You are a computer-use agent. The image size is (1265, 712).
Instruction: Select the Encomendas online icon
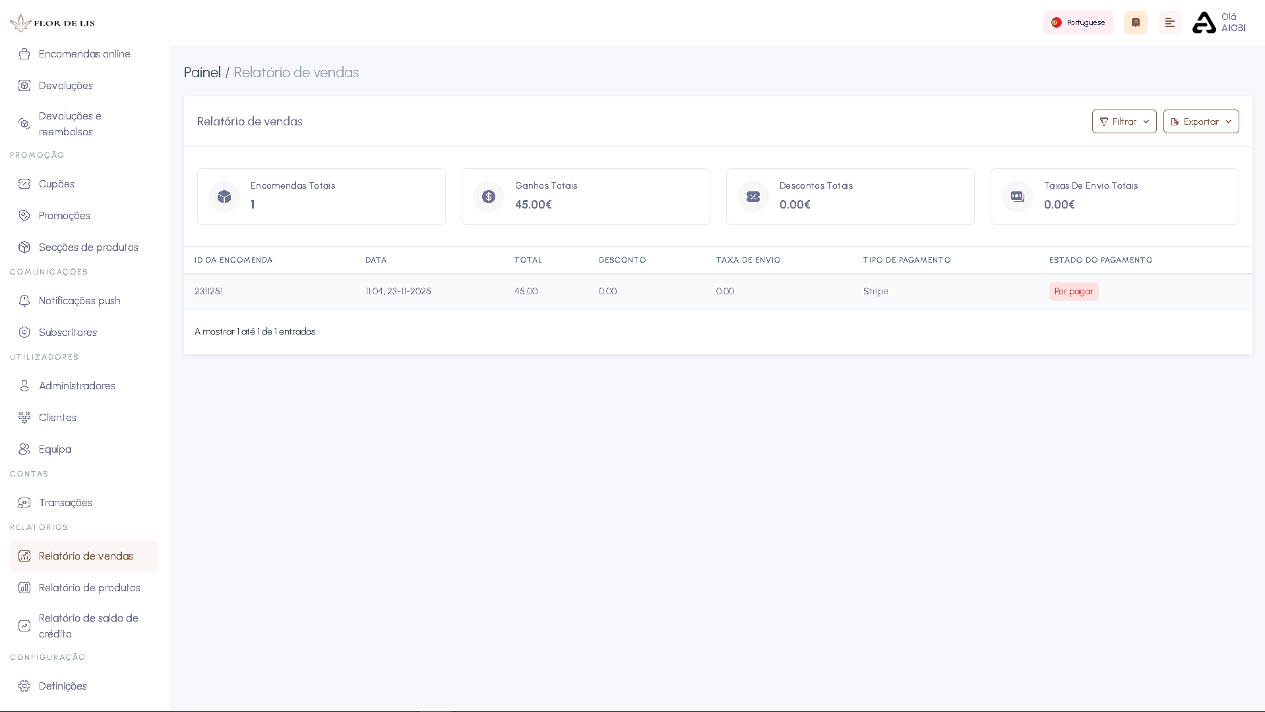(x=24, y=53)
